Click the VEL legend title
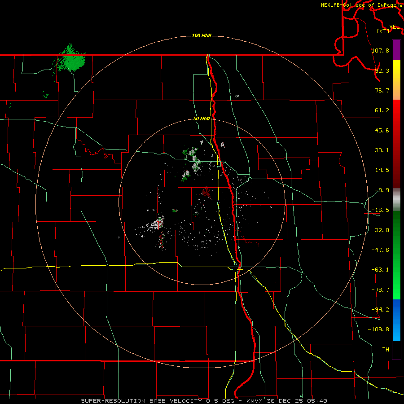This screenshot has width=404, height=404. click(x=394, y=27)
